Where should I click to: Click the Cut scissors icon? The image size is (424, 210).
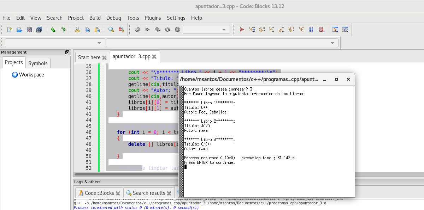tap(77, 30)
